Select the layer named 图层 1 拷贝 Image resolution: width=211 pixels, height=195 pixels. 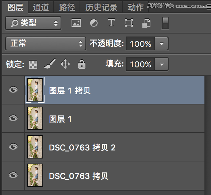(115, 90)
